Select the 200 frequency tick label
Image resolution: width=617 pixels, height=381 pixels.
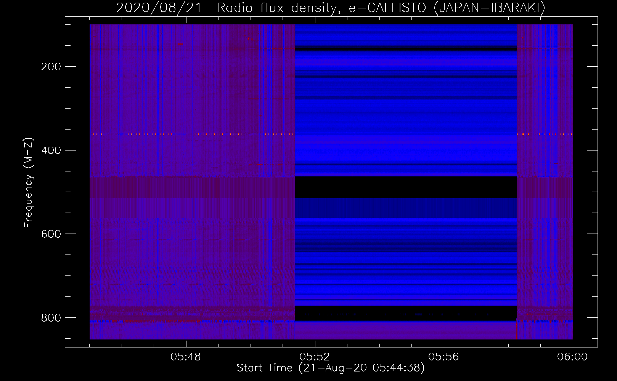click(51, 67)
